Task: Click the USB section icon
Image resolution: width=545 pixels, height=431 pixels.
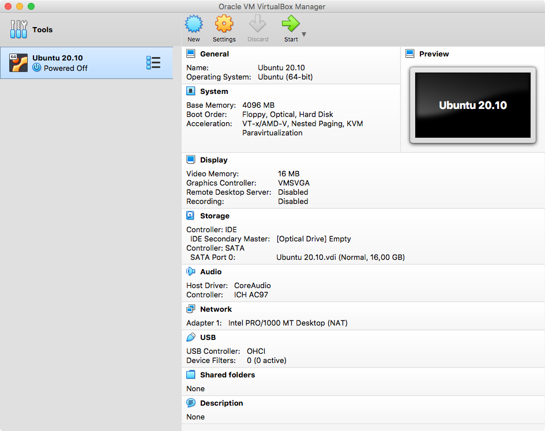Action: [x=191, y=337]
